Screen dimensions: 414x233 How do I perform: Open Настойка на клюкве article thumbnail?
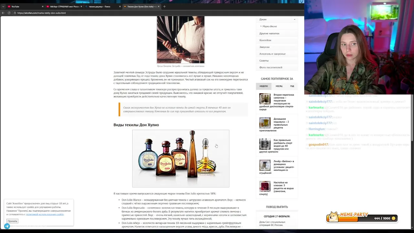(x=265, y=186)
